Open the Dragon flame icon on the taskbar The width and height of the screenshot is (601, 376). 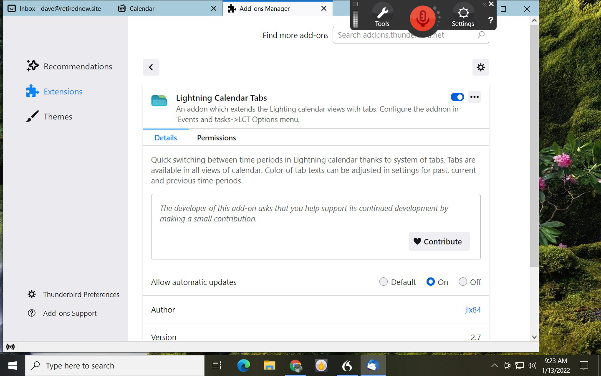coord(347,366)
